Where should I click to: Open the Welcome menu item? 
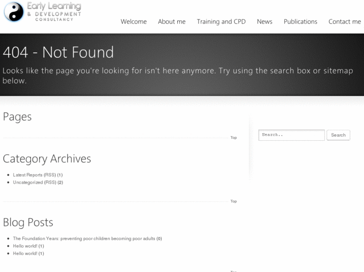134,21
